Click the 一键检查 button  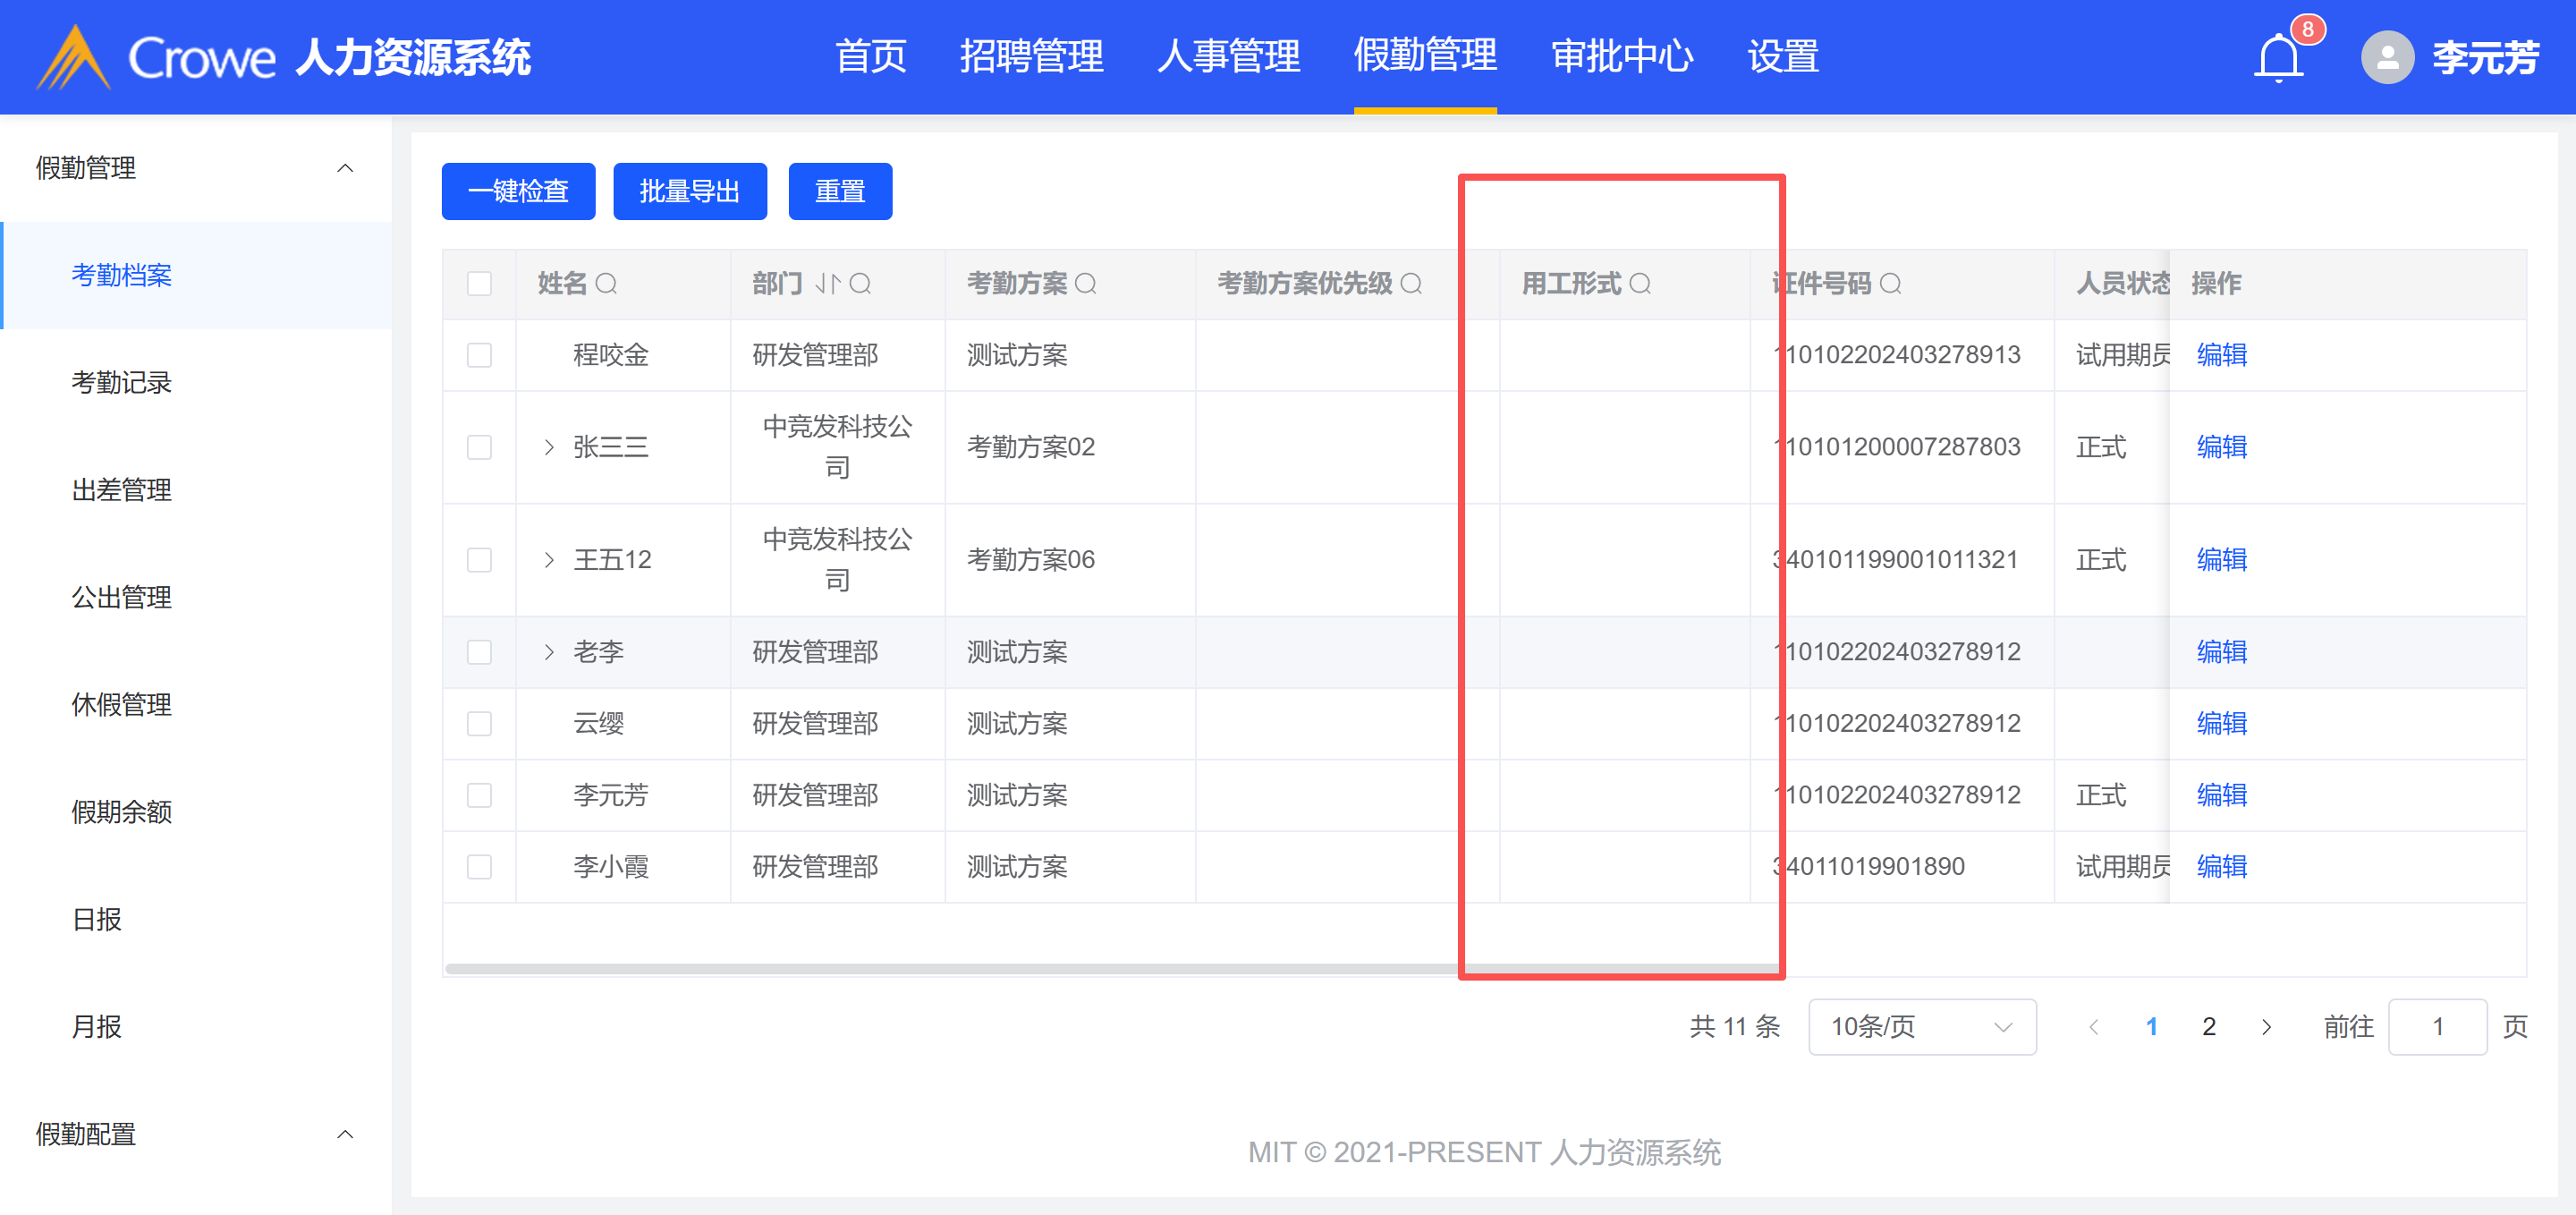[x=518, y=191]
